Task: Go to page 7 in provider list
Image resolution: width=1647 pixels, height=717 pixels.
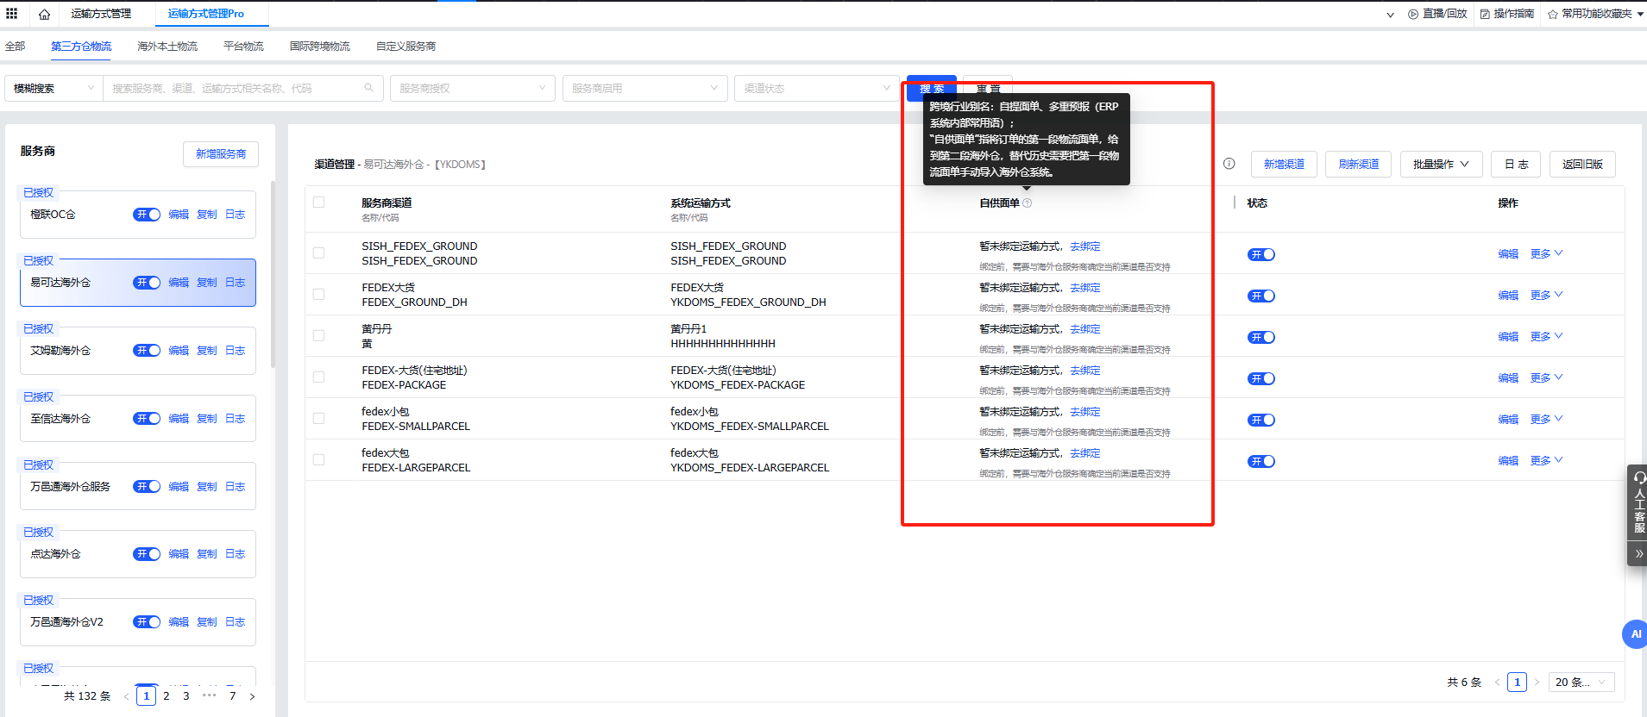Action: (x=232, y=696)
